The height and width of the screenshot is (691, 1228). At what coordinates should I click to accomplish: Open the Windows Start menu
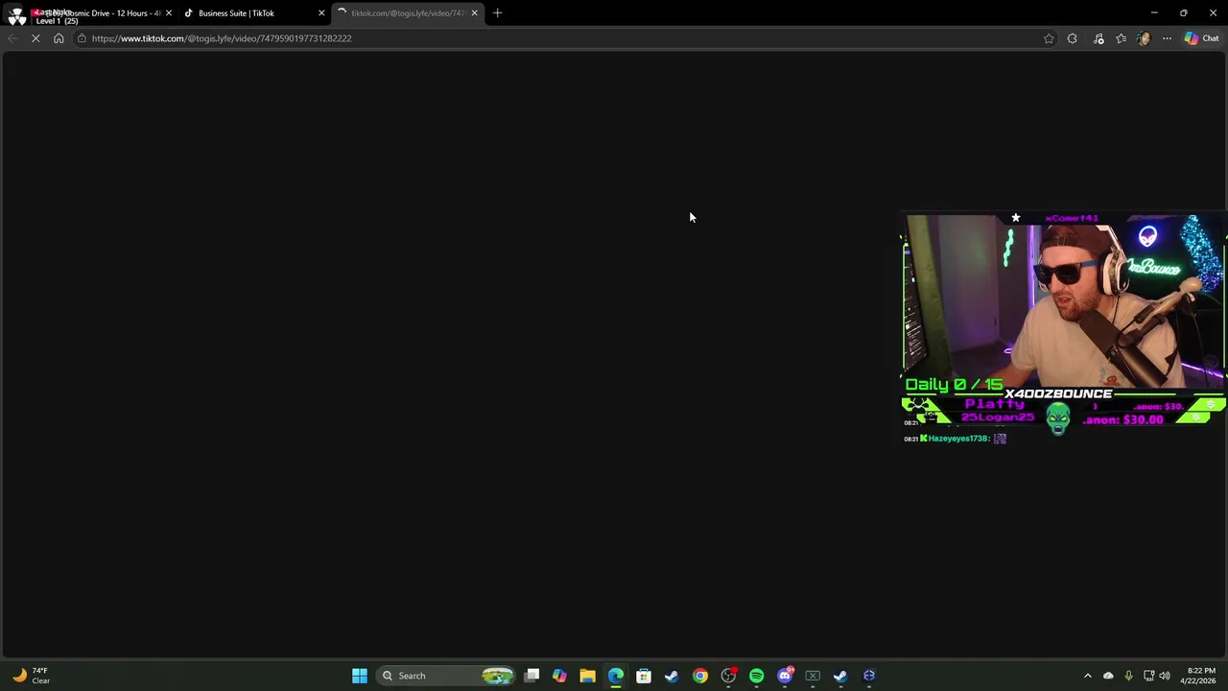coord(360,676)
